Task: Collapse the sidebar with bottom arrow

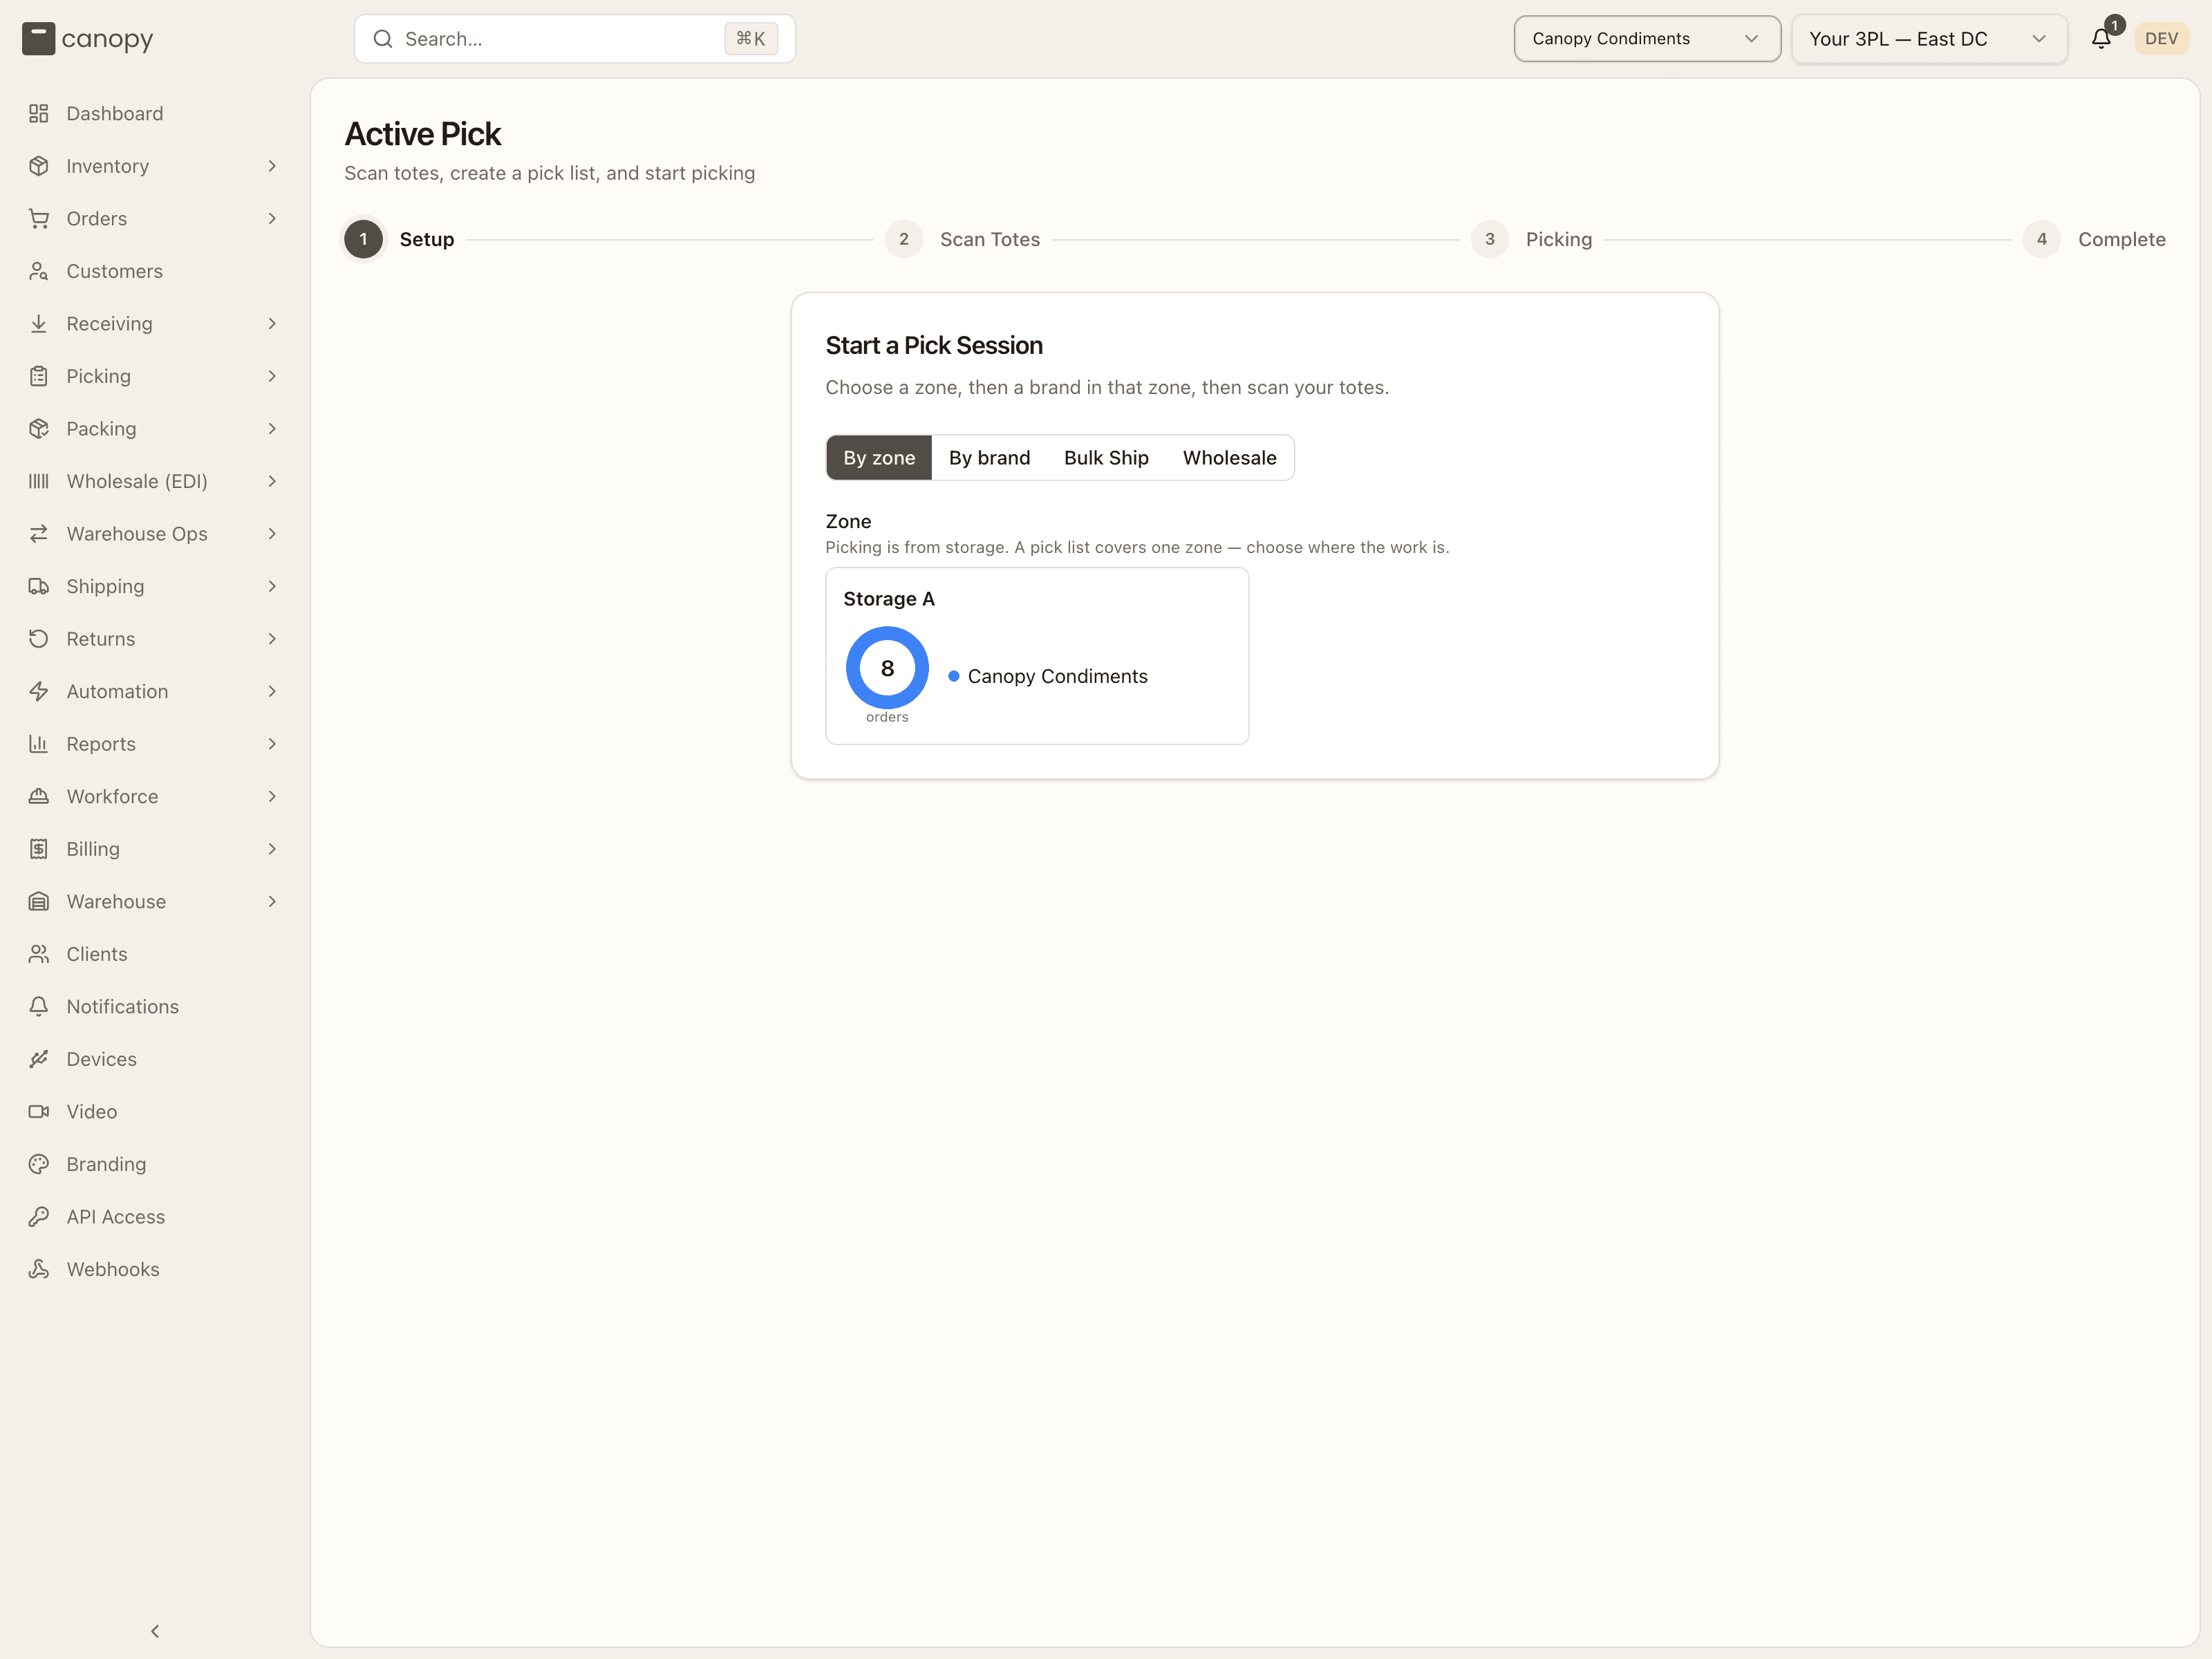Action: pyautogui.click(x=155, y=1631)
